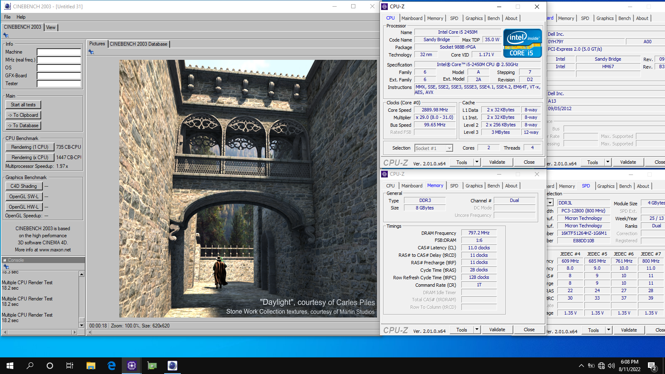
Task: Click the Daylight rendered picture
Action: point(248,189)
